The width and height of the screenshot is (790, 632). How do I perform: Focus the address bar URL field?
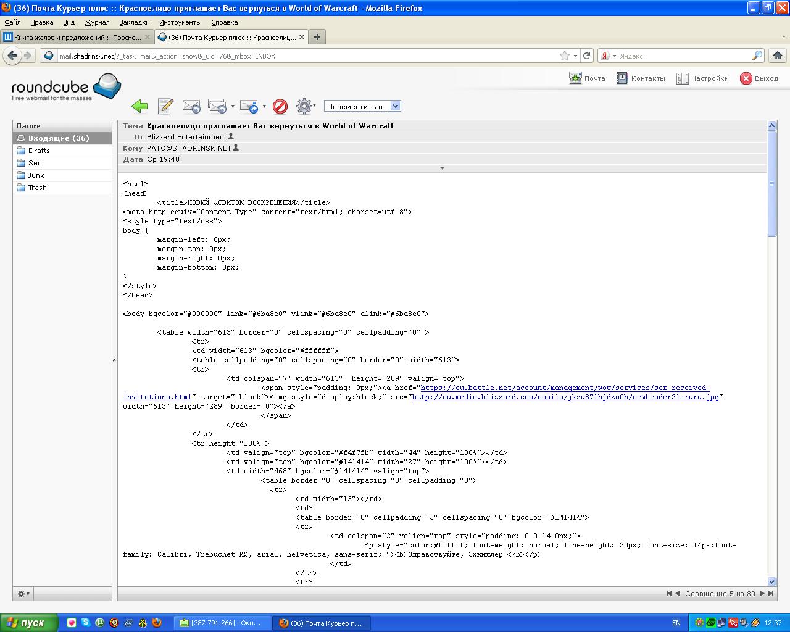pos(307,56)
